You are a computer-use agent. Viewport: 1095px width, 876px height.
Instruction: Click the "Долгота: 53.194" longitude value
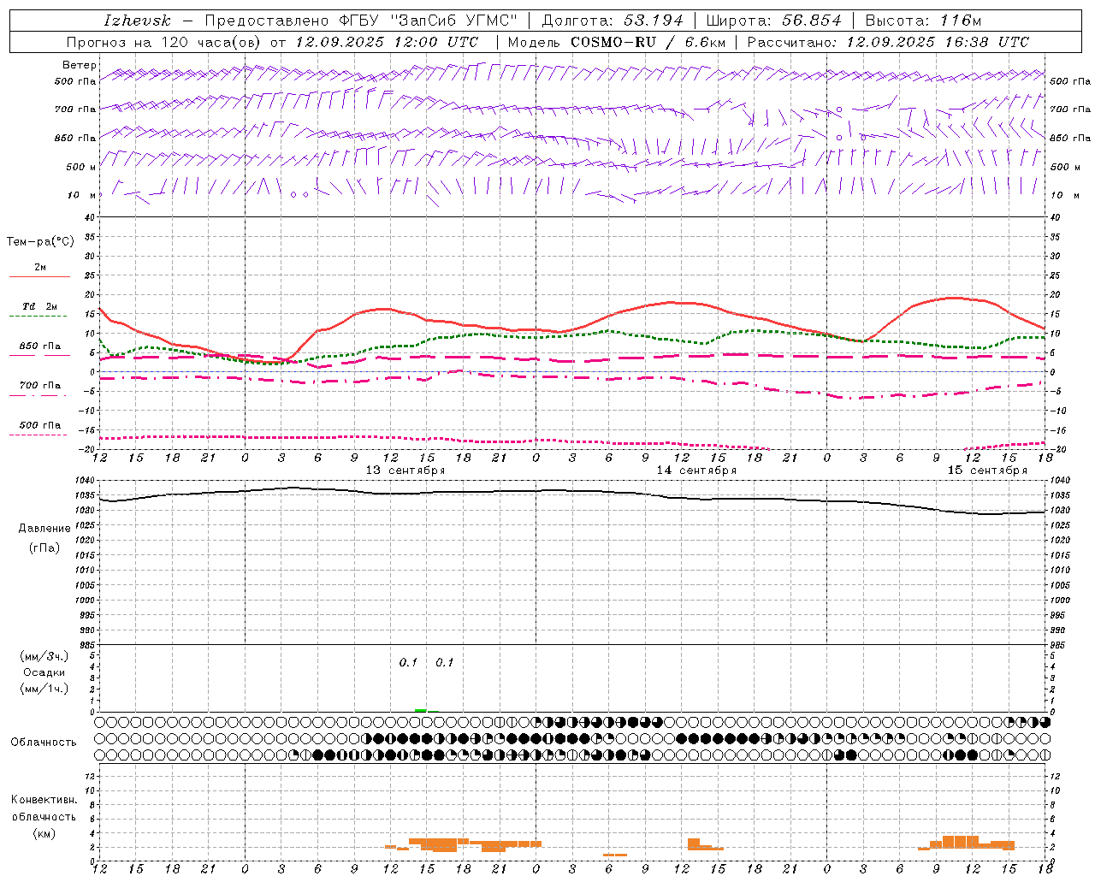point(613,21)
